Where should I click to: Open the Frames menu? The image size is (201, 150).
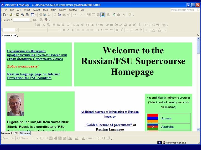[x=63, y=10]
